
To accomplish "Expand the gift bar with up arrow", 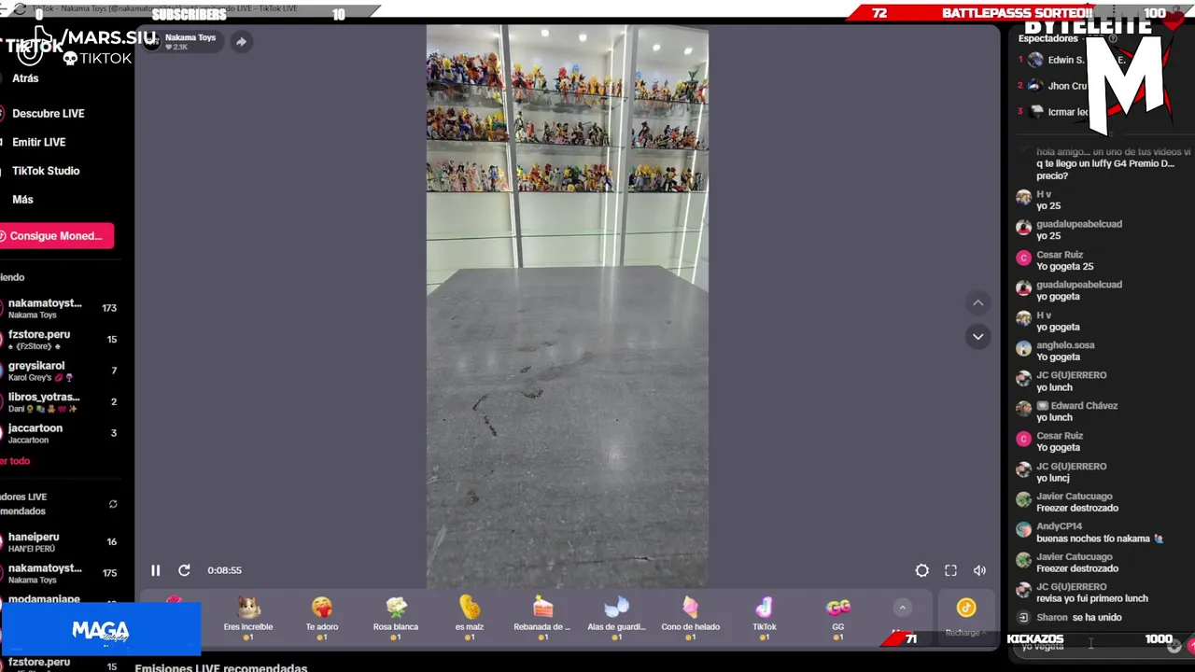I will tap(902, 608).
